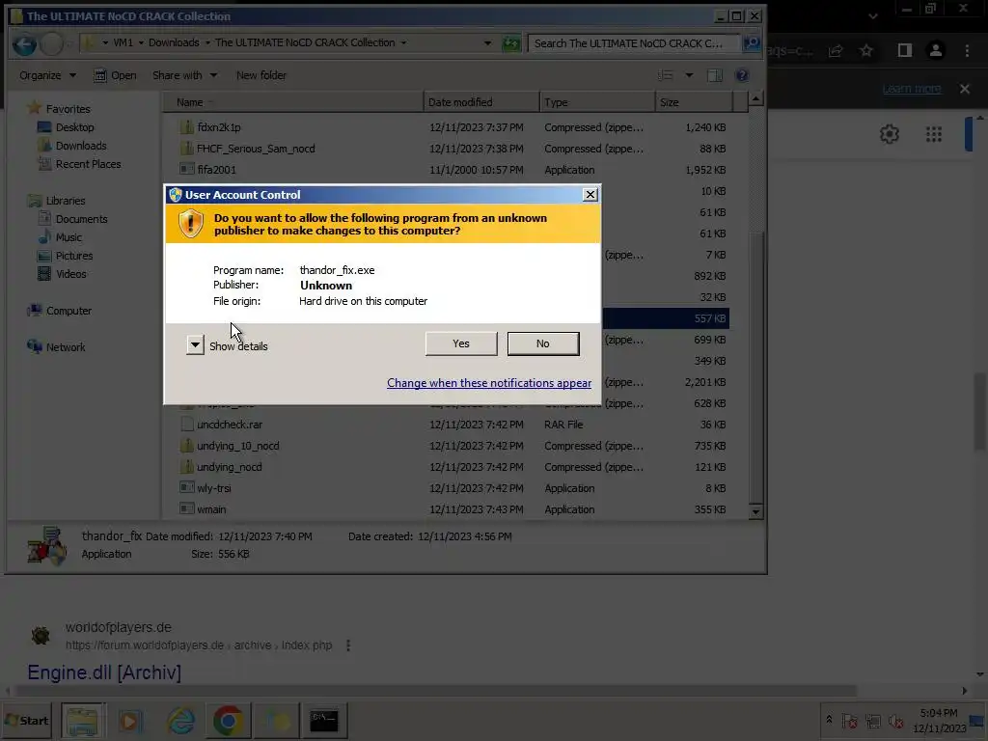Open Windows Start button

coord(26,720)
